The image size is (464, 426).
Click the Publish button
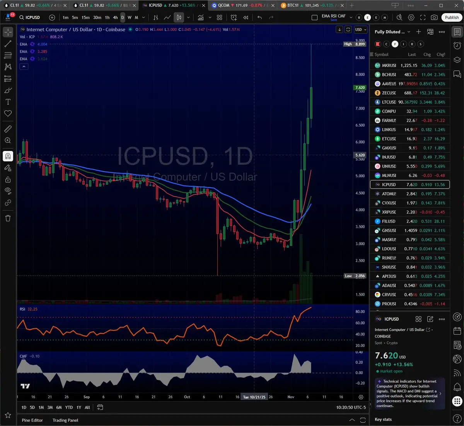coord(452,17)
